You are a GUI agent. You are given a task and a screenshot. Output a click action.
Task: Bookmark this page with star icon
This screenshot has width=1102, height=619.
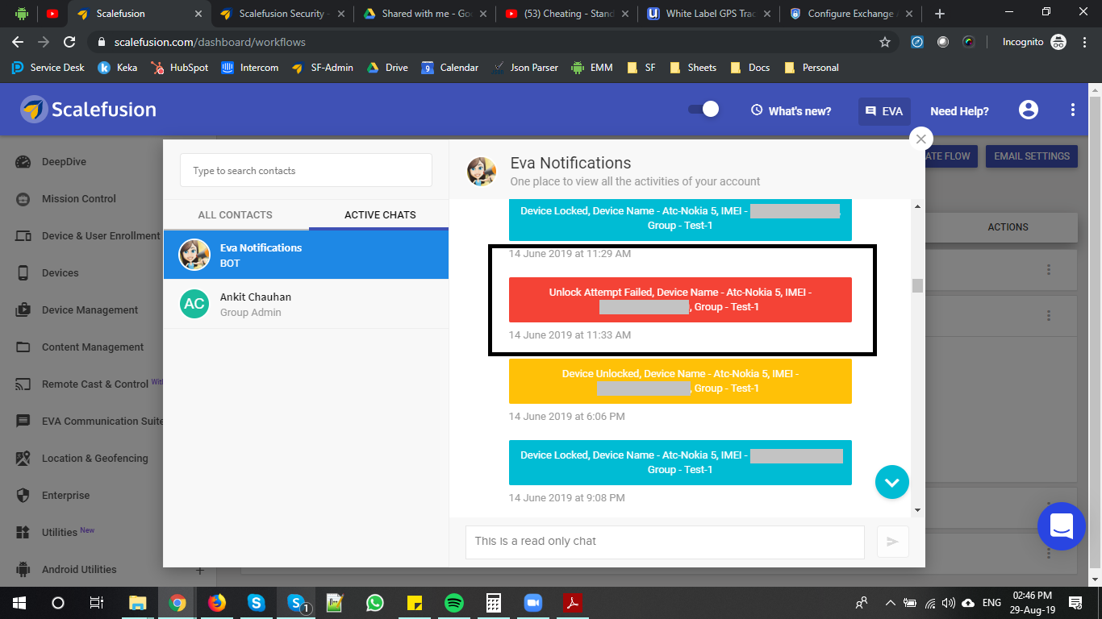point(885,42)
